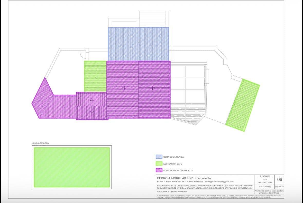303x203 pixels.
Task: Click the "Esc: 1/100" scale text
Action: click(279, 187)
